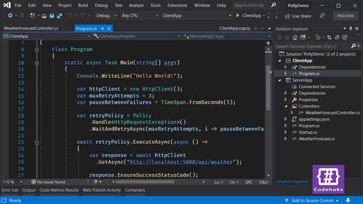This screenshot has width=363, height=204.
Task: Click the Show All Files icon
Action: (x=345, y=37)
